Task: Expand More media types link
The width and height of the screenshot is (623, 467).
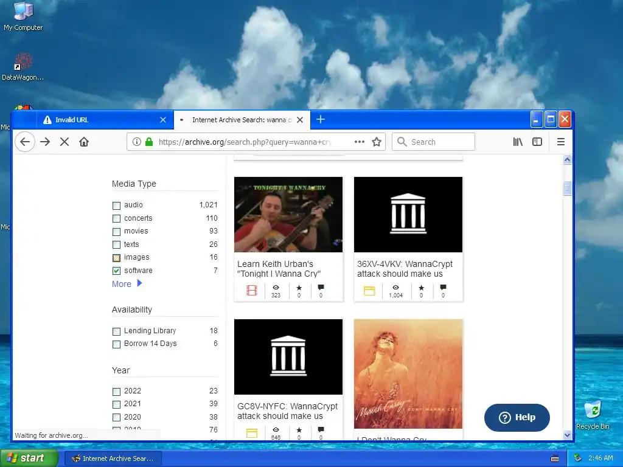Action: 127,284
